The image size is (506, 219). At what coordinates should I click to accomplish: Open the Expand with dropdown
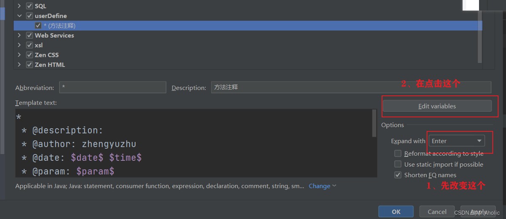click(456, 141)
